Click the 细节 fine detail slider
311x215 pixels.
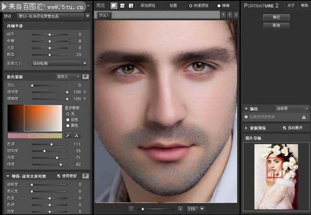pos(50,34)
